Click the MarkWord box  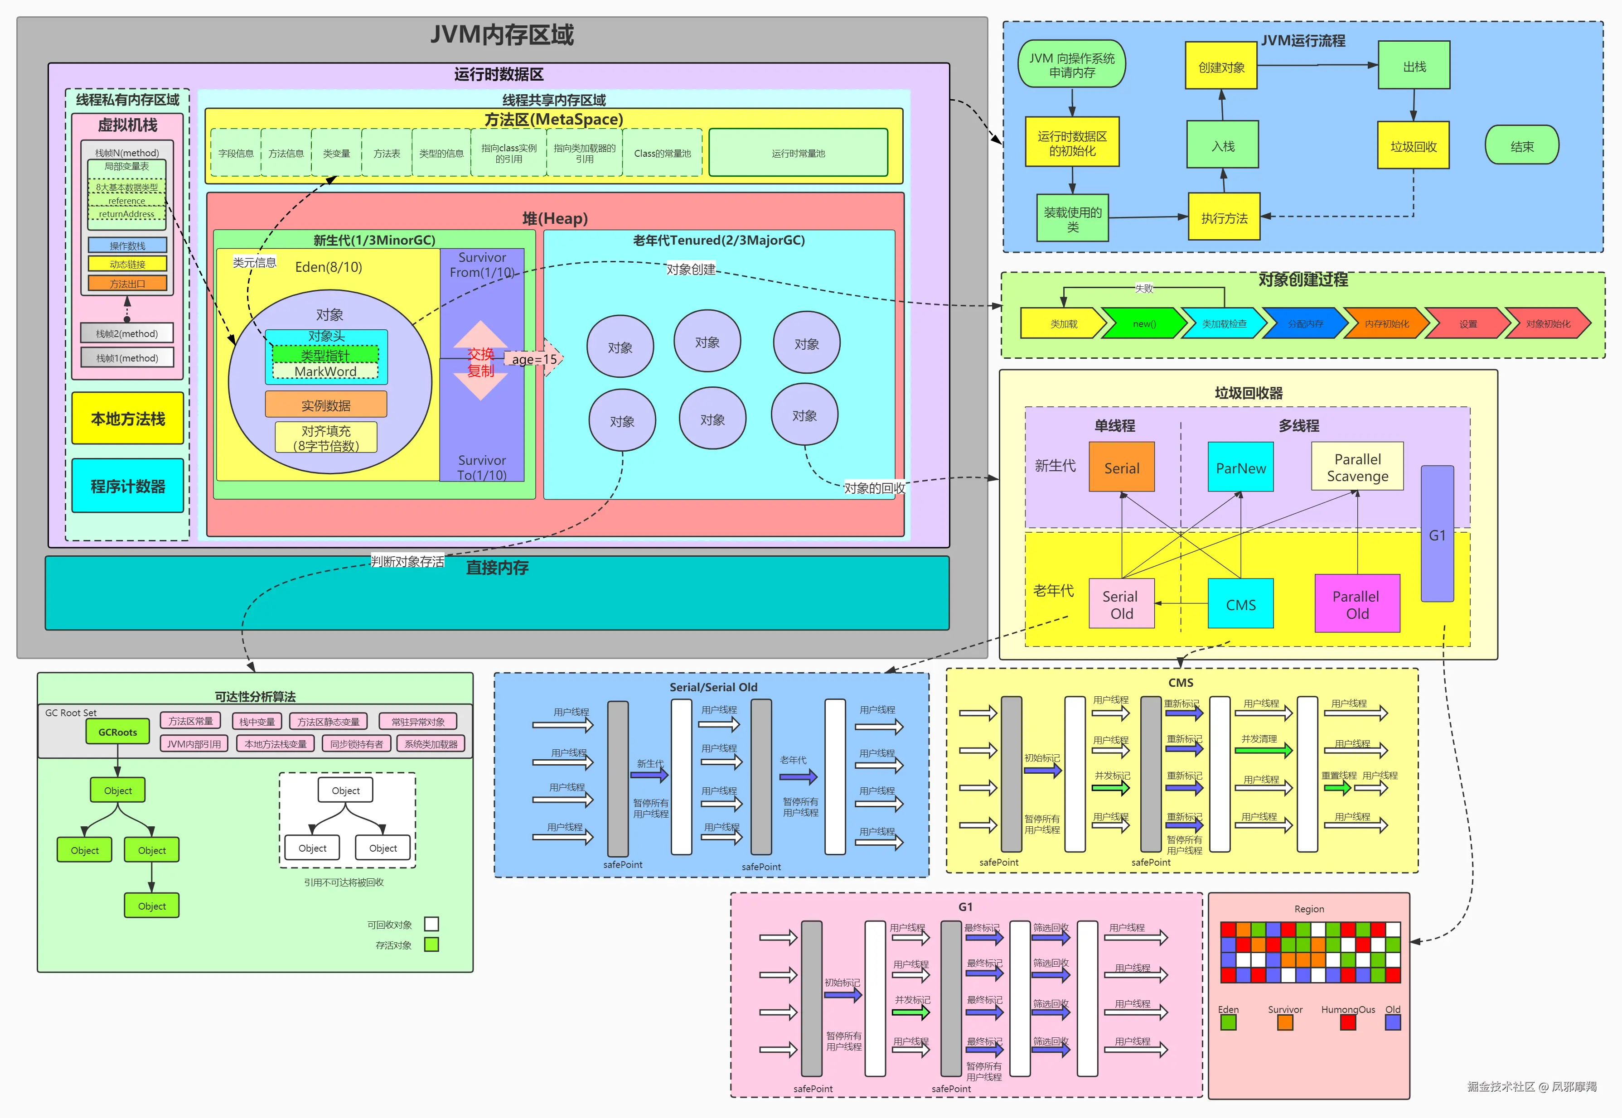point(325,371)
